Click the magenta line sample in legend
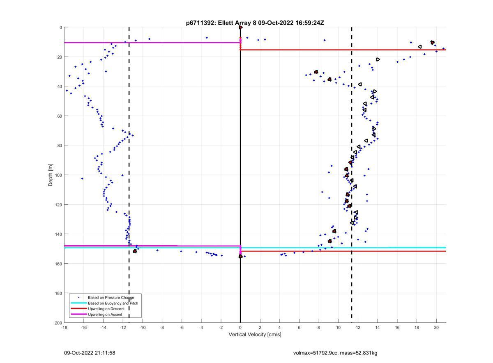The width and height of the screenshot is (493, 363). [78, 315]
